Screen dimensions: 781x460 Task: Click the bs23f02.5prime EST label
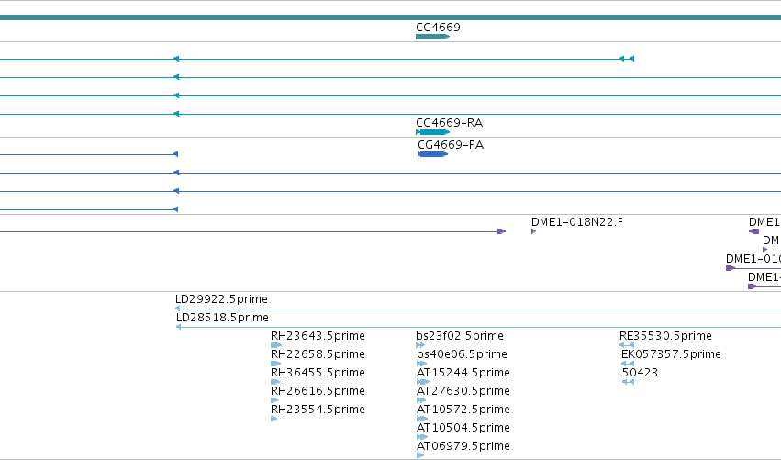(x=460, y=336)
